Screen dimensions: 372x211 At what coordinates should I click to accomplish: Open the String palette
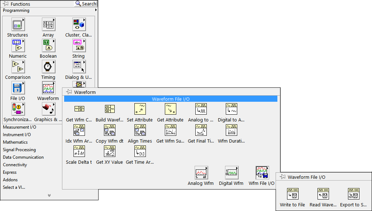pyautogui.click(x=79, y=45)
